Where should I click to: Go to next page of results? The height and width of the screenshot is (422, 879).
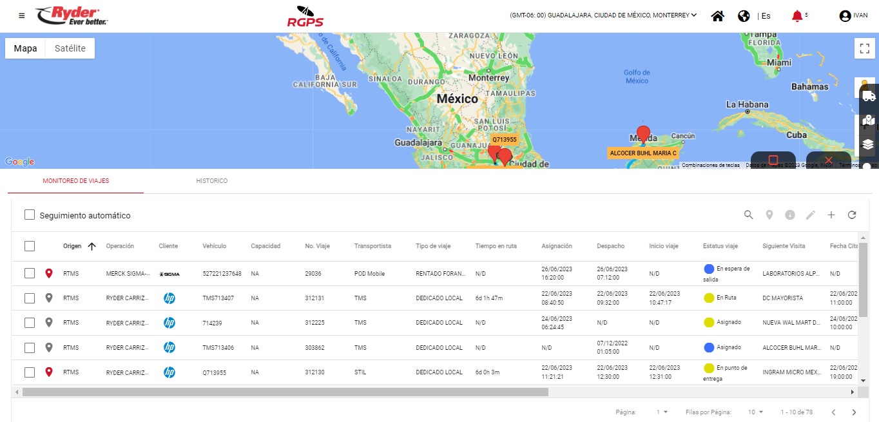pyautogui.click(x=854, y=412)
